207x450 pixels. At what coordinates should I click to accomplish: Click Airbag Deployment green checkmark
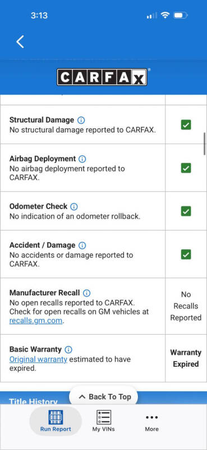(x=186, y=168)
